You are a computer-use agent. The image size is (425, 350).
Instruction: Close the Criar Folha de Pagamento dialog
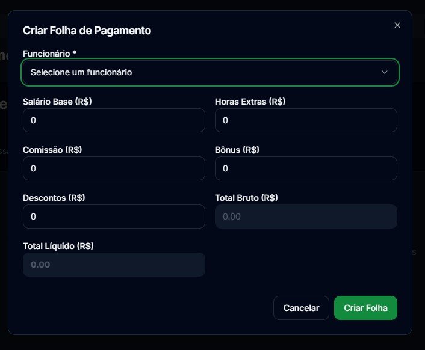click(x=397, y=25)
